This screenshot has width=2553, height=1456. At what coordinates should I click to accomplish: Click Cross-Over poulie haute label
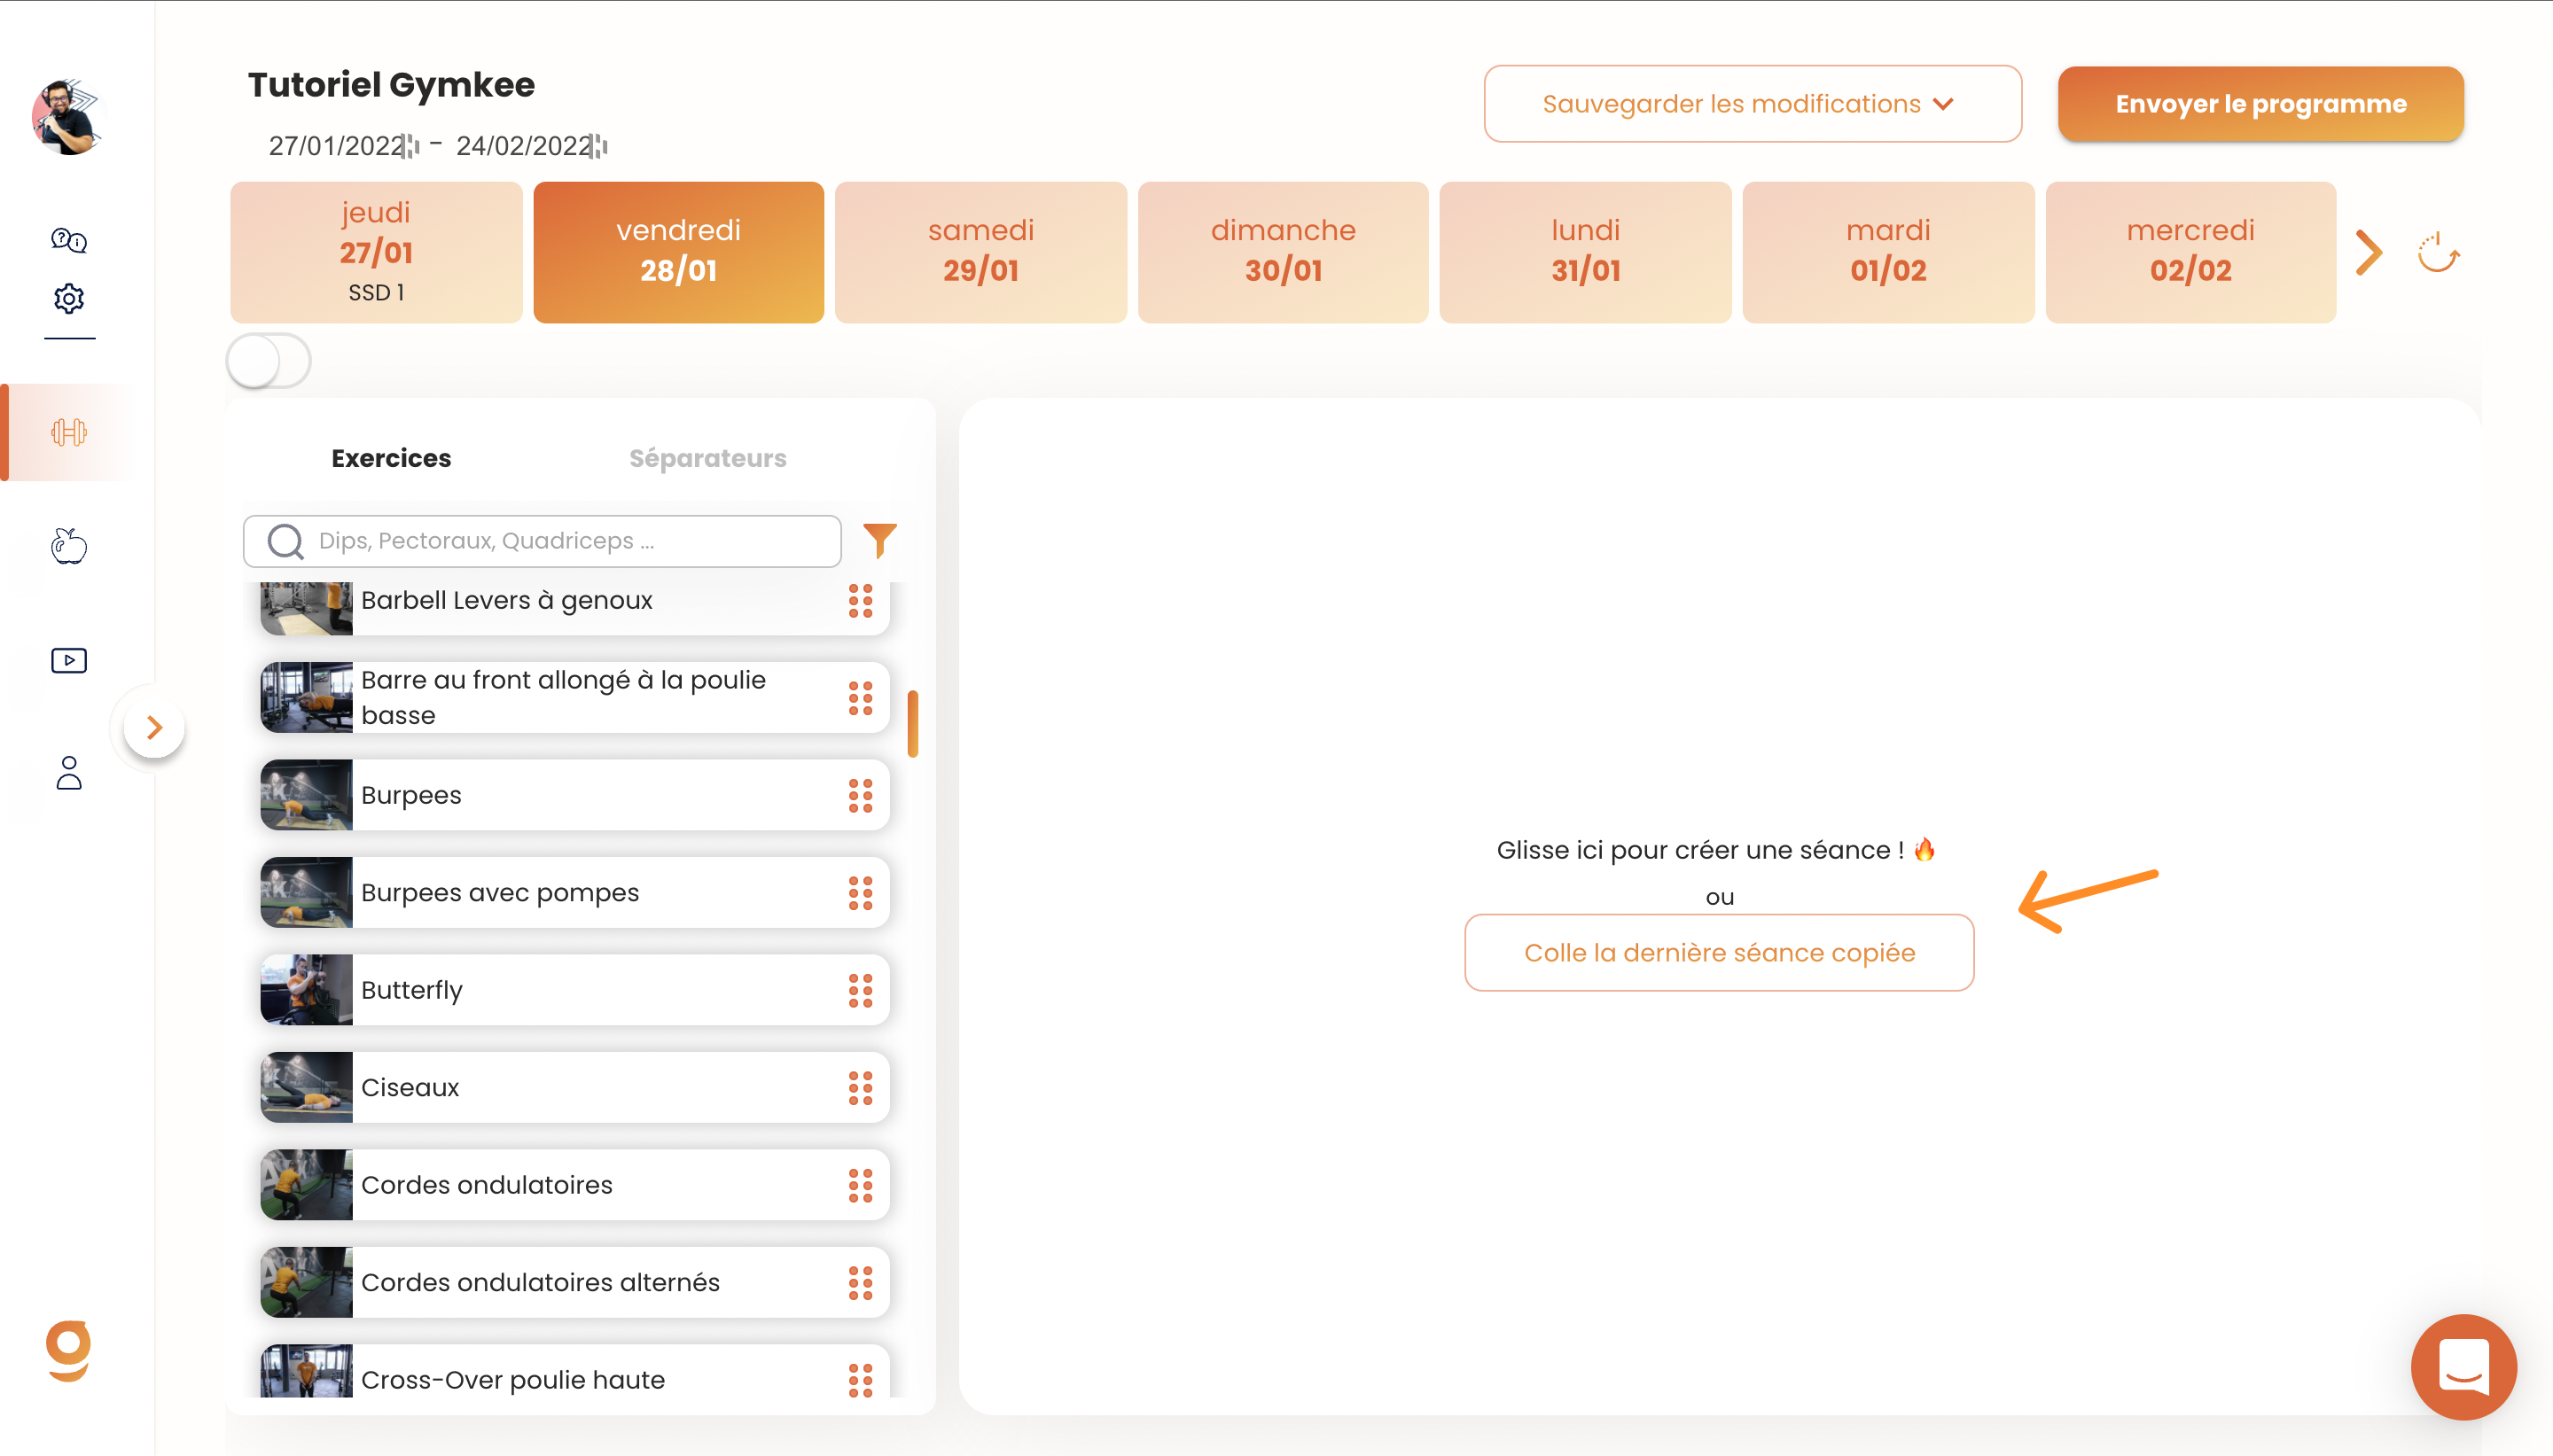tap(513, 1380)
